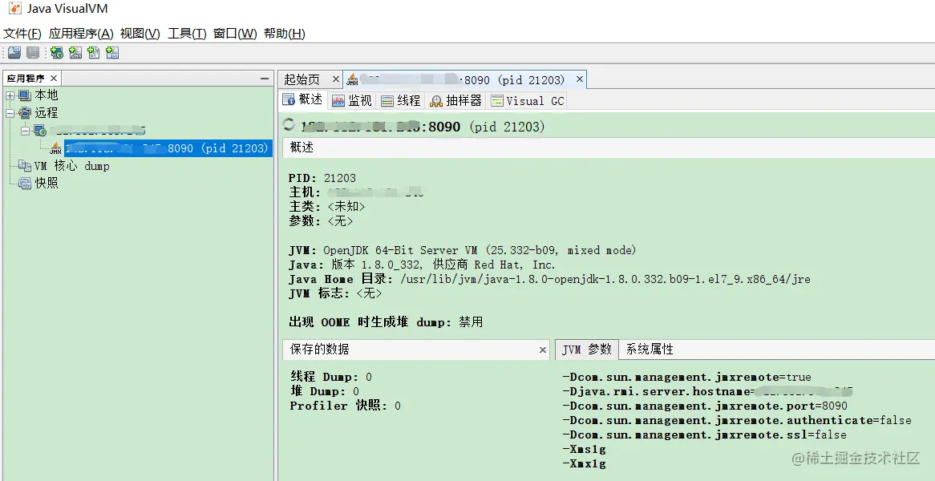Click the -Xmx1g parameter line

[x=584, y=463]
